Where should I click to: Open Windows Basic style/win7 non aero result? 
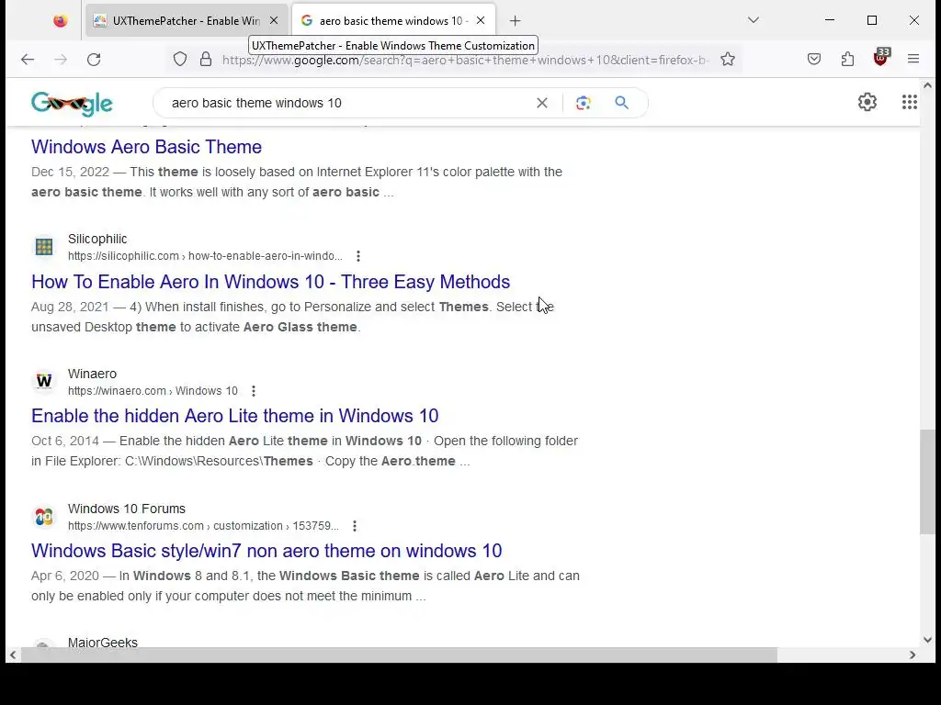266,551
